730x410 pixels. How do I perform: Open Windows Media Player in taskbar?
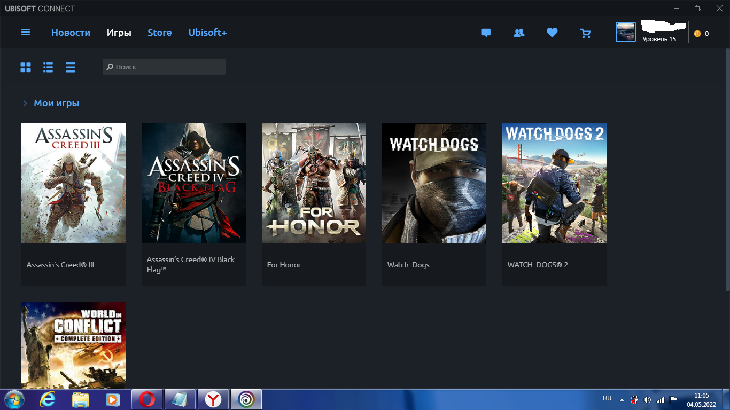[113, 399]
